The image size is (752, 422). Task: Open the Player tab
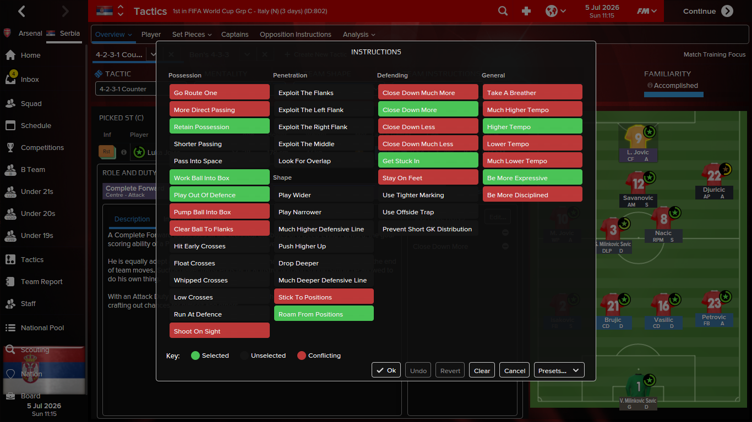tap(151, 34)
